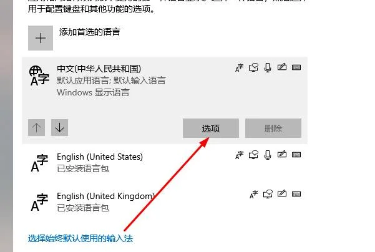375x252 pixels.
Task: Click display language icon on English (United States) row
Action: (x=240, y=155)
